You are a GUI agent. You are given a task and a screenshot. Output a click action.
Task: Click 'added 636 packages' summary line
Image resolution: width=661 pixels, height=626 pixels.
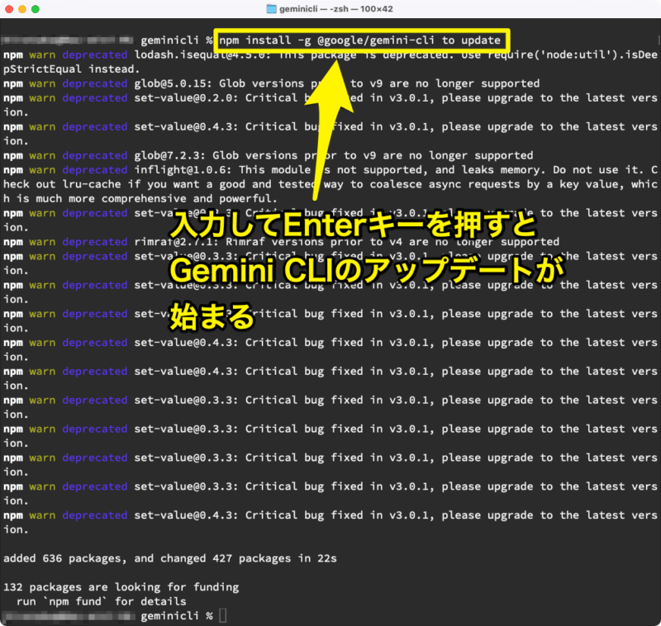click(170, 558)
